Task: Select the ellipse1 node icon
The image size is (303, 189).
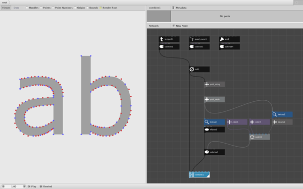Action: pos(207,130)
